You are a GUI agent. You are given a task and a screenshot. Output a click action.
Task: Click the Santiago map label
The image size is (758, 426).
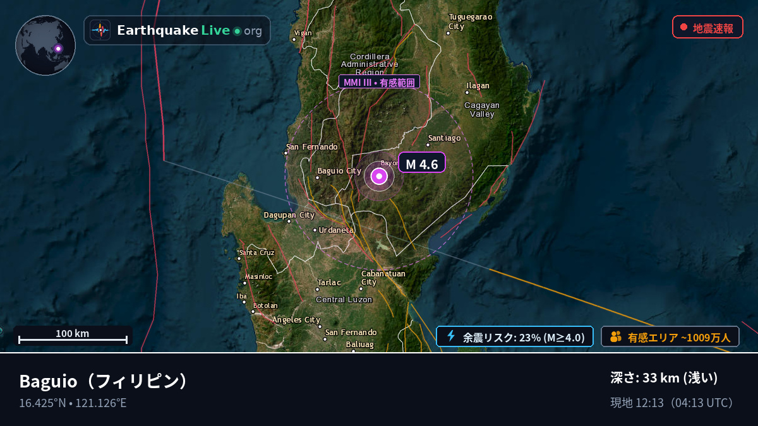[444, 138]
